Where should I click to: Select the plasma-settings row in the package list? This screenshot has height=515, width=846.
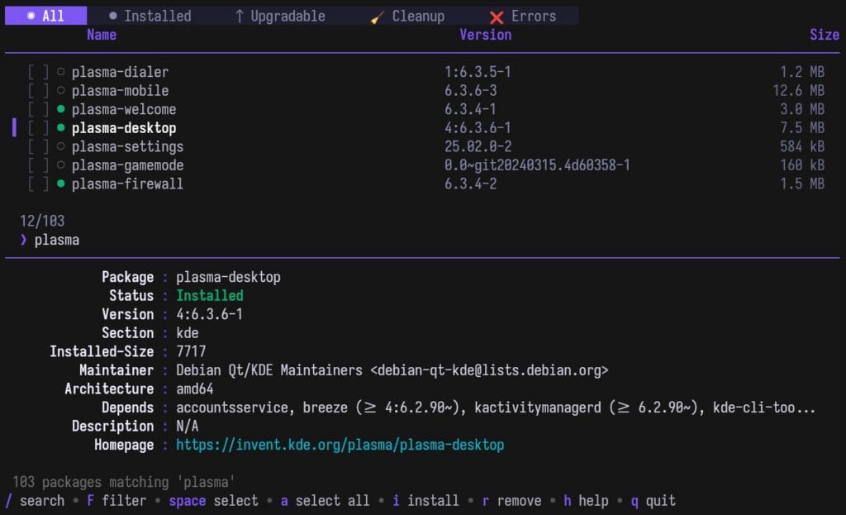click(x=129, y=146)
